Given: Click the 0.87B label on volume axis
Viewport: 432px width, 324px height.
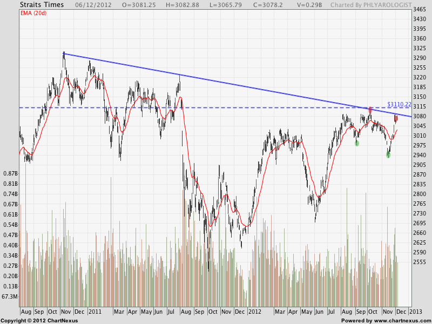Looking at the screenshot, I should [x=10, y=174].
